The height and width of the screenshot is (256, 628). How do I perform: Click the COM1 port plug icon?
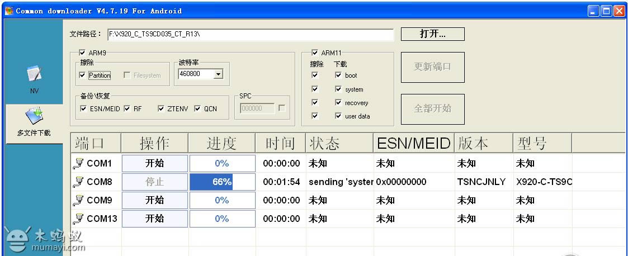tap(78, 164)
